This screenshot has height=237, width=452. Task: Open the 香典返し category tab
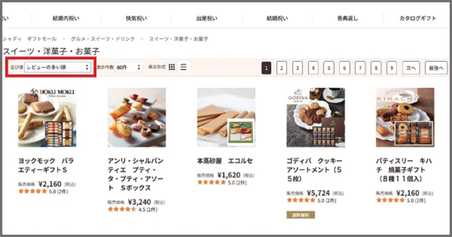[348, 18]
